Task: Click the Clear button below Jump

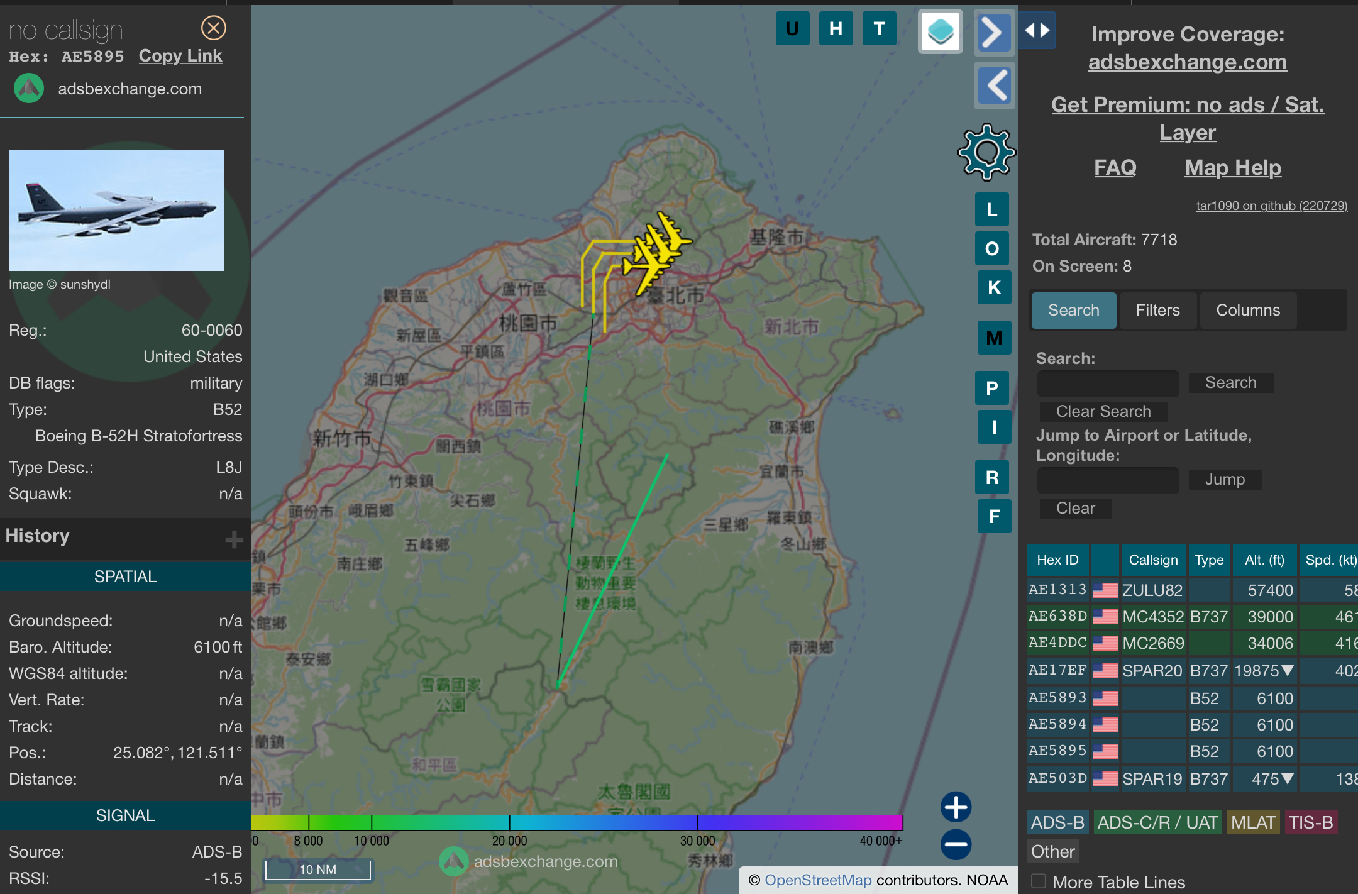Action: [1075, 508]
